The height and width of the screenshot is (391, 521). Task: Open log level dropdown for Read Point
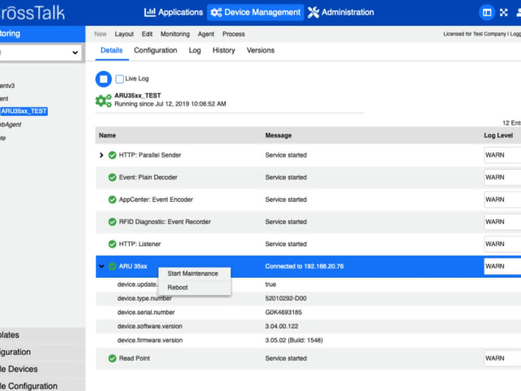point(502,359)
